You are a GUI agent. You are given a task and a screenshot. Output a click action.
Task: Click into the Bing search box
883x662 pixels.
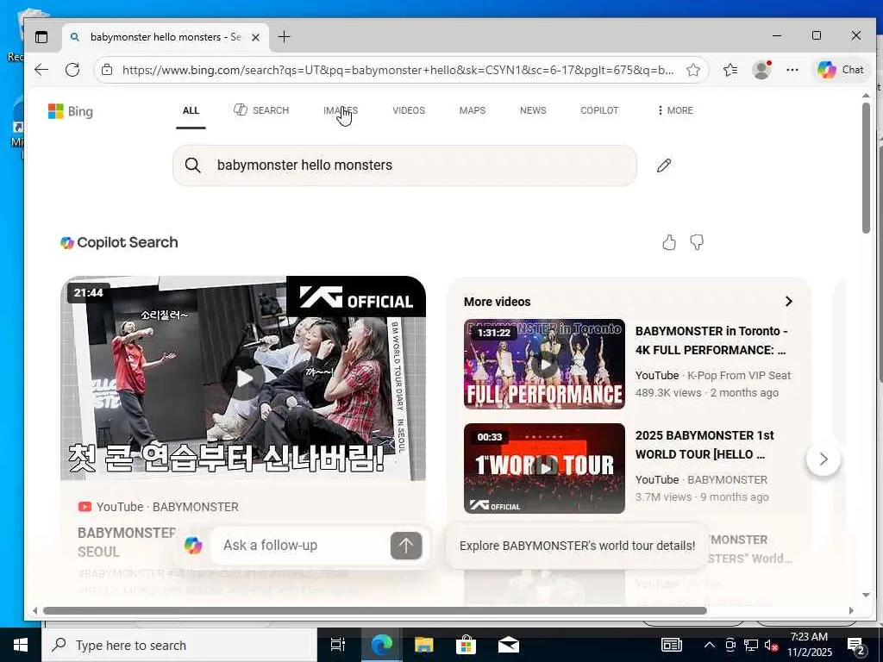click(404, 165)
